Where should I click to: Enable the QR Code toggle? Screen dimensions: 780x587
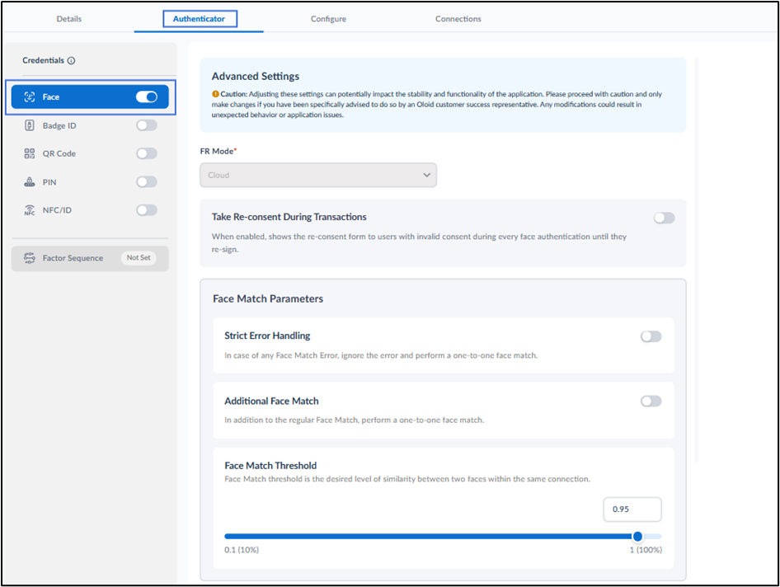(x=147, y=153)
